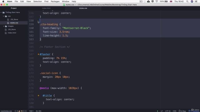Open linter warnings count in status bar
Image resolution: width=200 pixels, height=112 pixels.
[21, 111]
